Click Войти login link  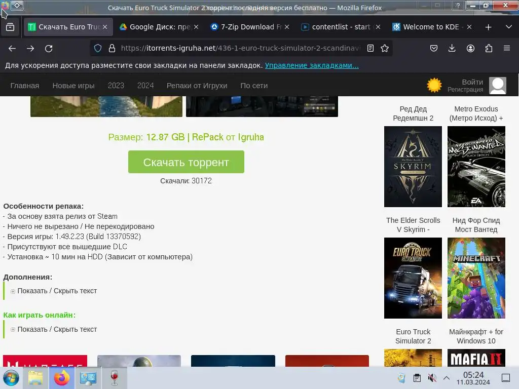click(472, 82)
